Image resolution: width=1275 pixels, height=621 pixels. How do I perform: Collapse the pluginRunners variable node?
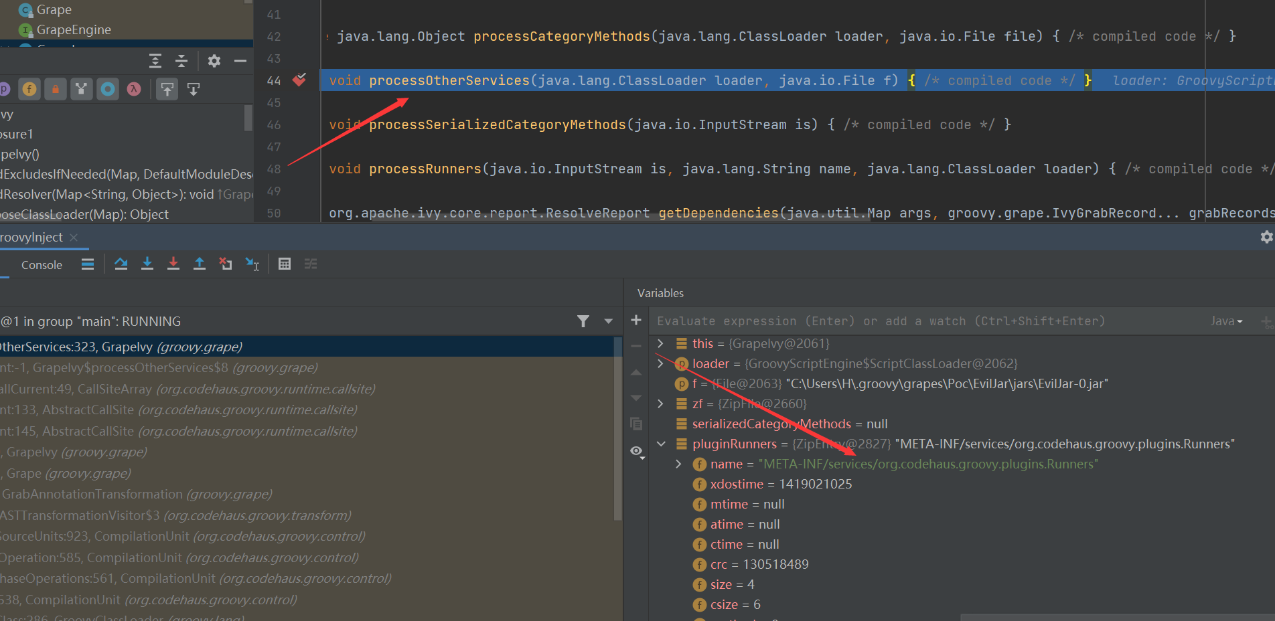(661, 444)
